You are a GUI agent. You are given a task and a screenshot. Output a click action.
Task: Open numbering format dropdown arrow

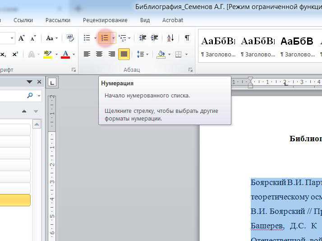click(113, 38)
